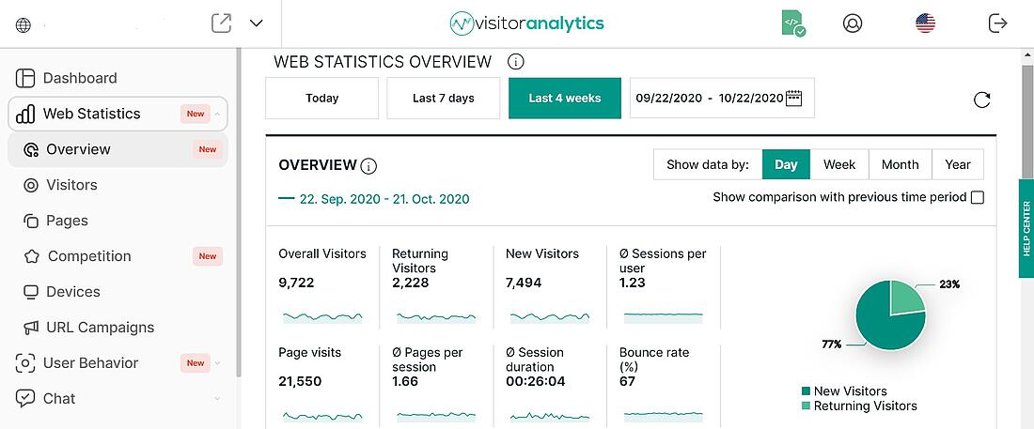Viewport: 1034px width, 429px height.
Task: Go to Visitors page
Action: click(71, 185)
